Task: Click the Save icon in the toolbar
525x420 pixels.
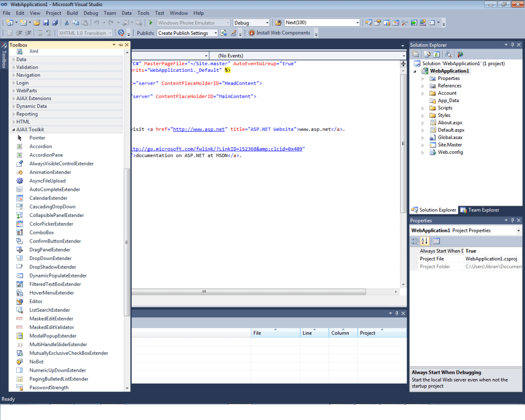Action: [46, 23]
